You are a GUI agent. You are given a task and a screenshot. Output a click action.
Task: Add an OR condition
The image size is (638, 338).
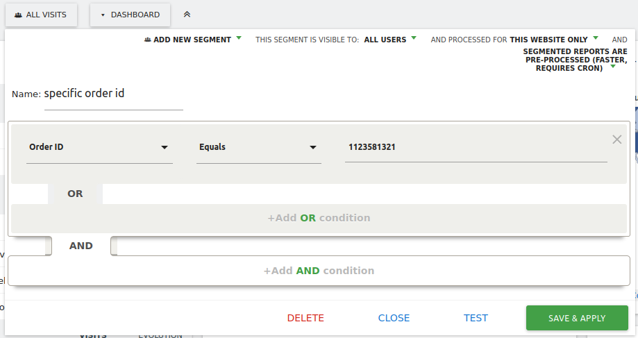[319, 218]
